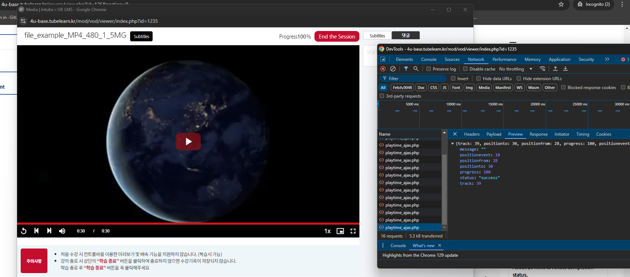Open the DevTools network search
The width and height of the screenshot is (630, 277).
416,69
